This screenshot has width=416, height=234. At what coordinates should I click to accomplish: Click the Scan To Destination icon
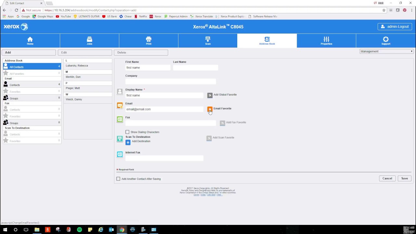pyautogui.click(x=120, y=139)
